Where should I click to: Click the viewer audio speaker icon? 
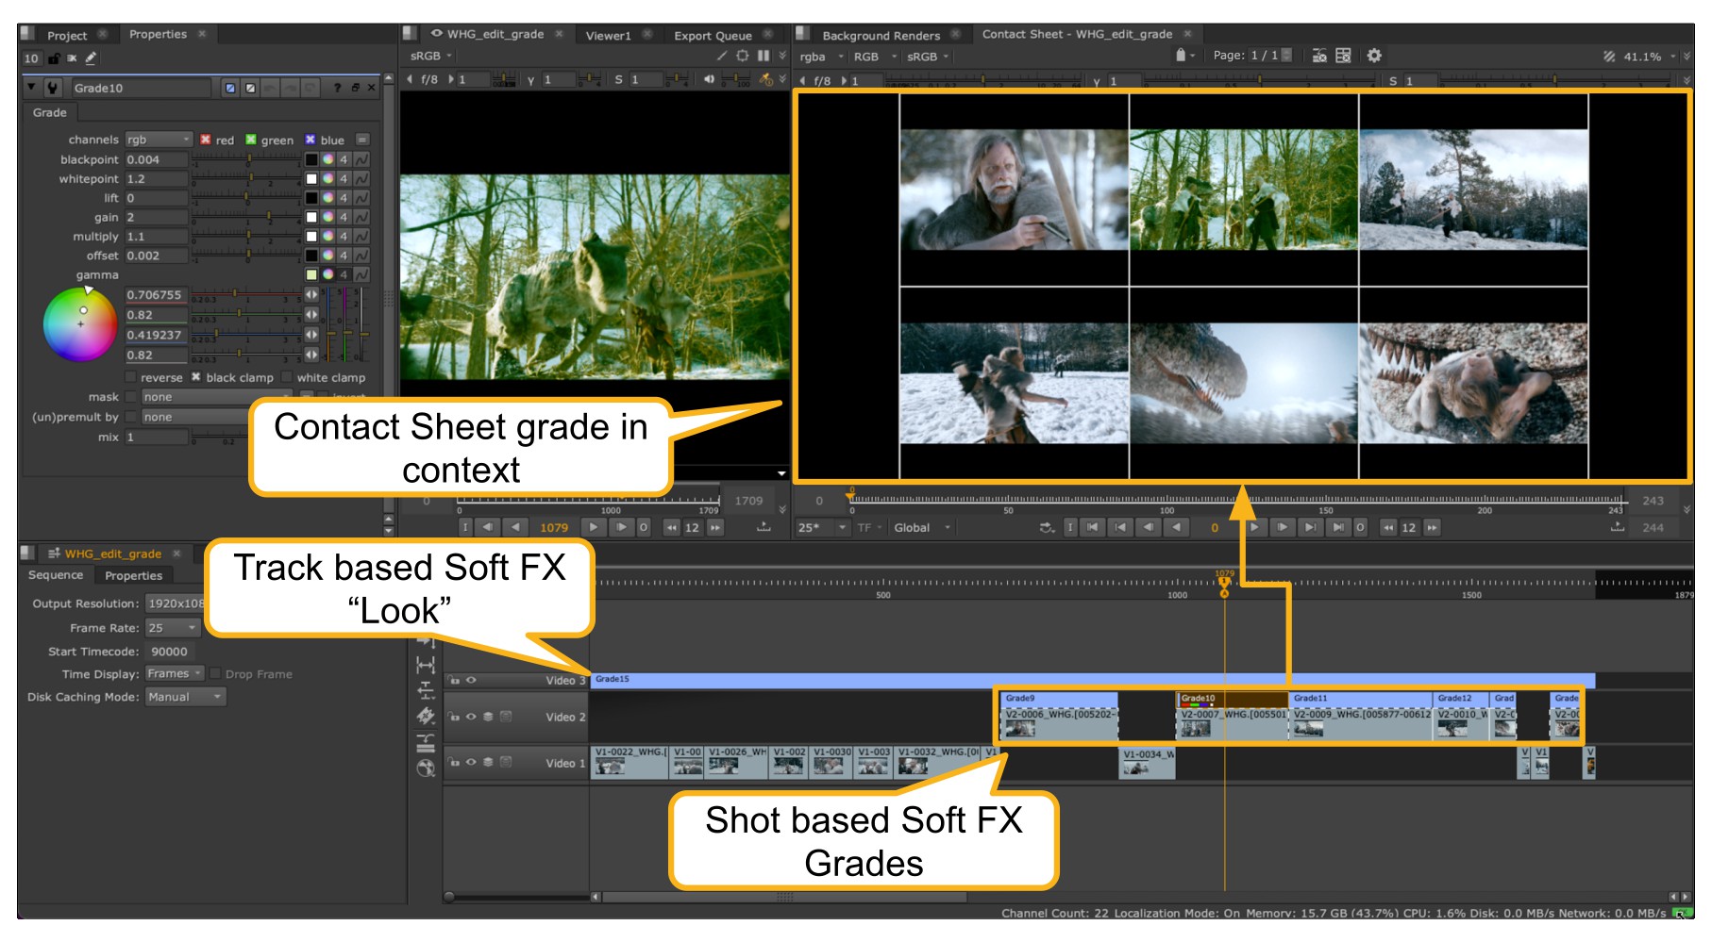[x=709, y=79]
